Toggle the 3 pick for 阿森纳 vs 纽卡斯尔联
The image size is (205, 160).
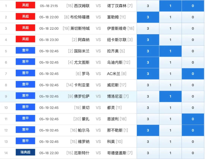coord(148,40)
